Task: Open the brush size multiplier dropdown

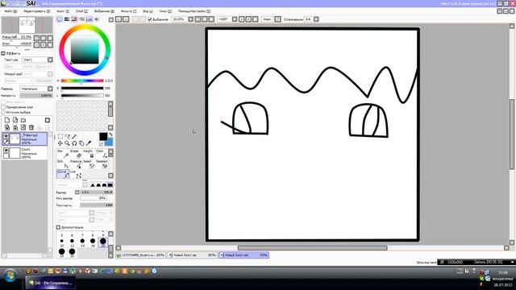Action: pos(77,192)
